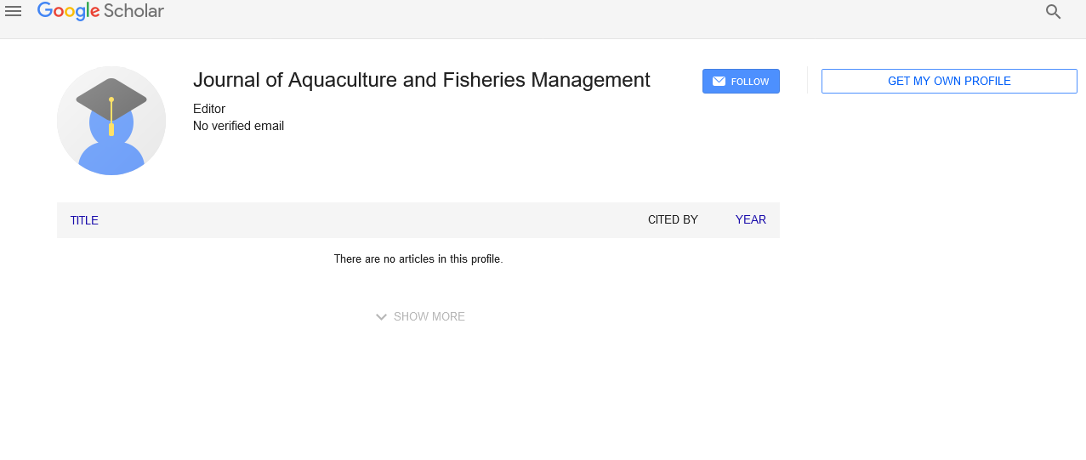Click the SHOW MORE text label
1086x460 pixels.
pyautogui.click(x=429, y=316)
